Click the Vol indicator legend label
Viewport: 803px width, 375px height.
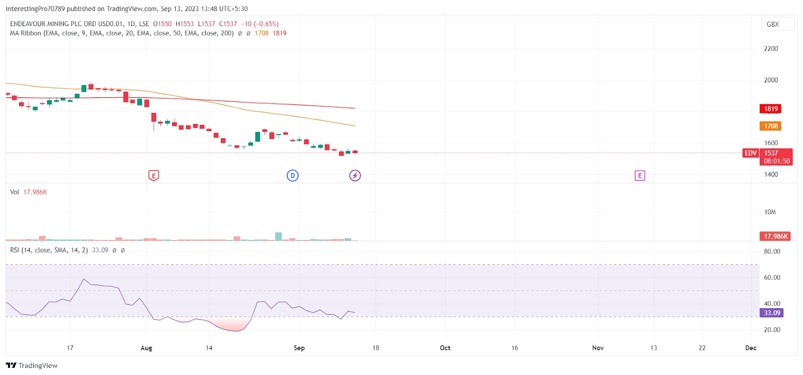click(15, 192)
